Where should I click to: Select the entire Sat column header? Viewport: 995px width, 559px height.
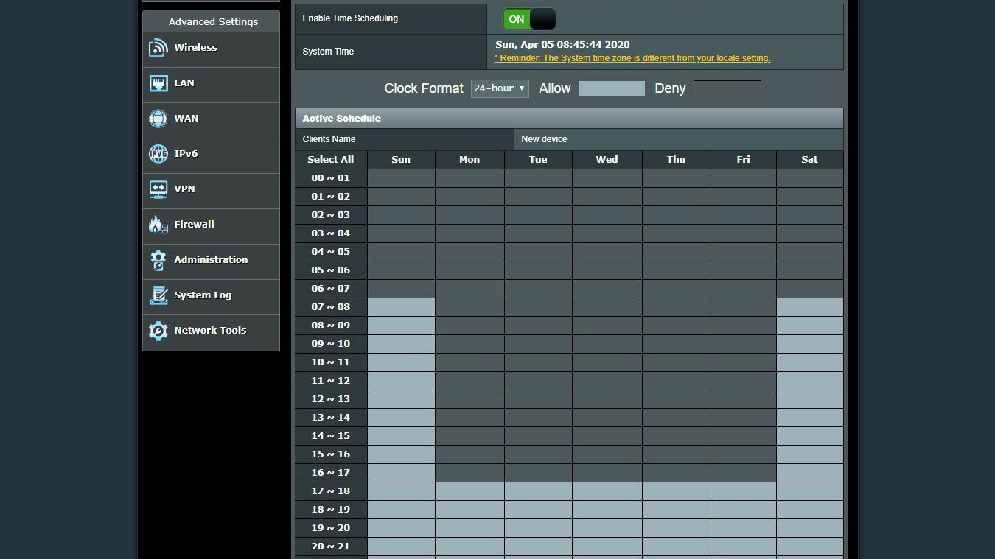pos(809,160)
